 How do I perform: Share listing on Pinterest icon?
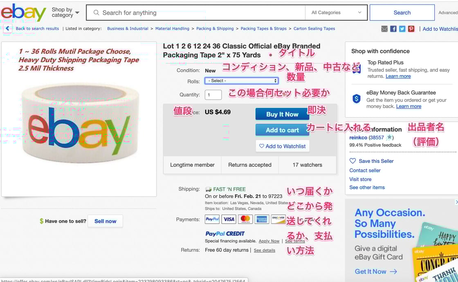point(411,29)
